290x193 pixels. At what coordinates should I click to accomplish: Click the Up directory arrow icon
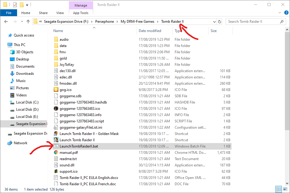tap(28, 22)
